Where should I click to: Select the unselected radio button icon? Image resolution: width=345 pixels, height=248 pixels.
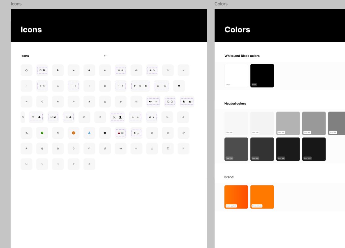[154, 70]
